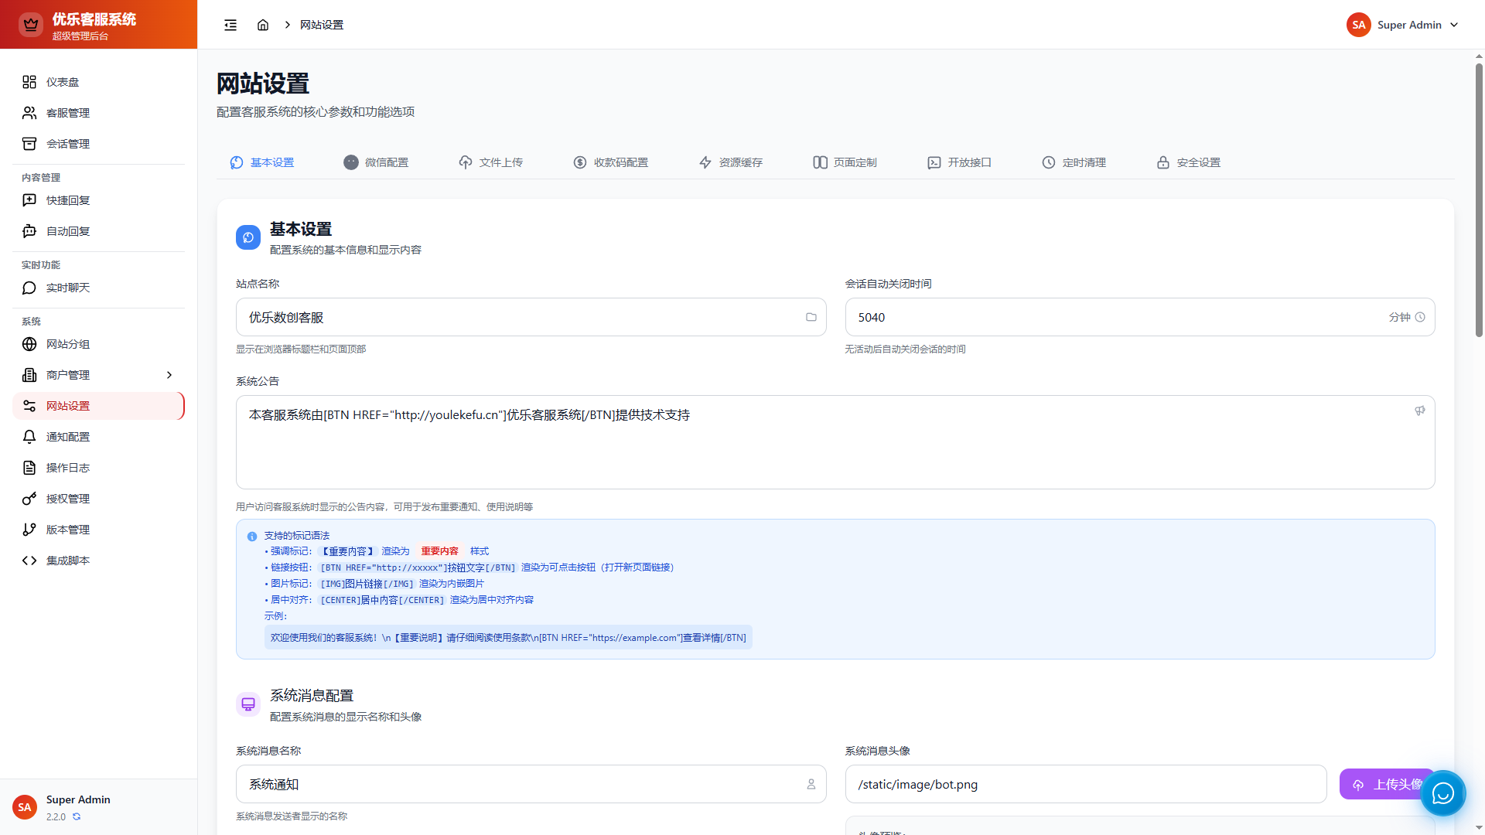Open 仪表盘 dashboard in the sidebar

coord(62,82)
